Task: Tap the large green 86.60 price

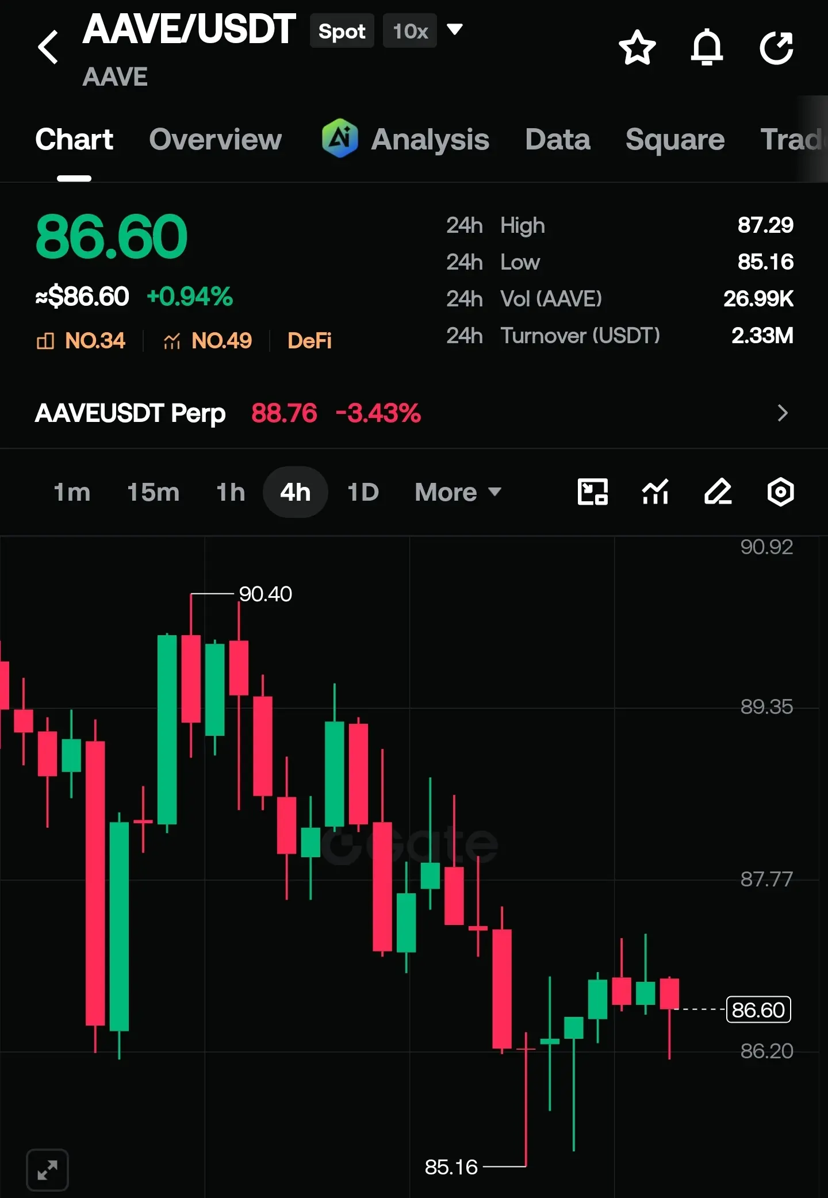Action: click(112, 236)
